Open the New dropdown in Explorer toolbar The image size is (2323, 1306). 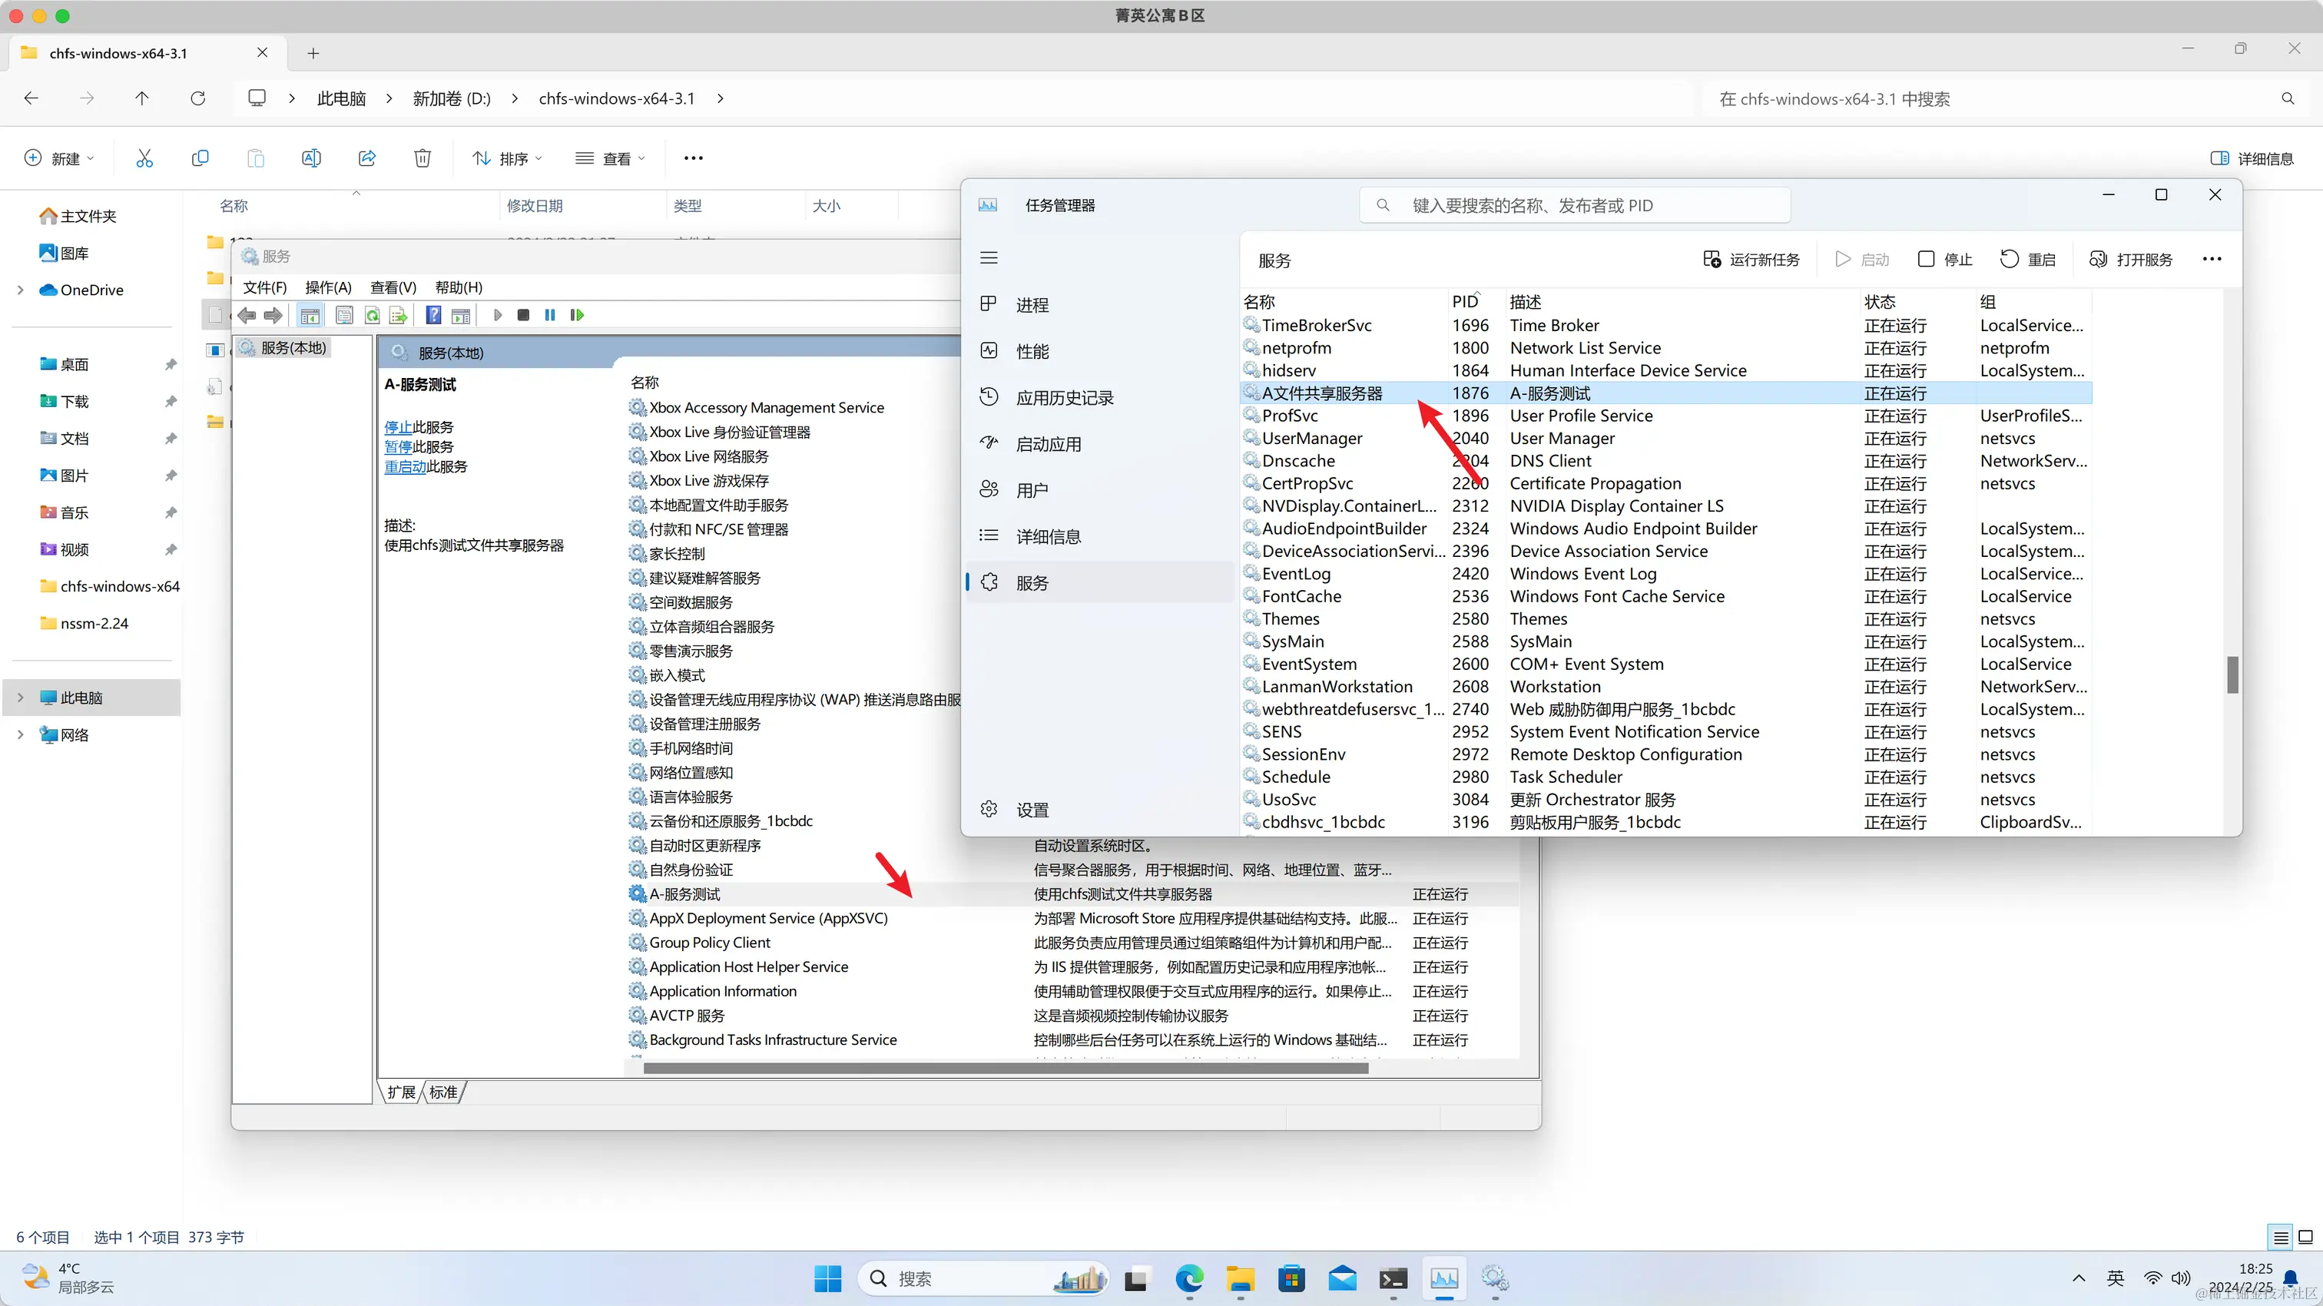[58, 159]
